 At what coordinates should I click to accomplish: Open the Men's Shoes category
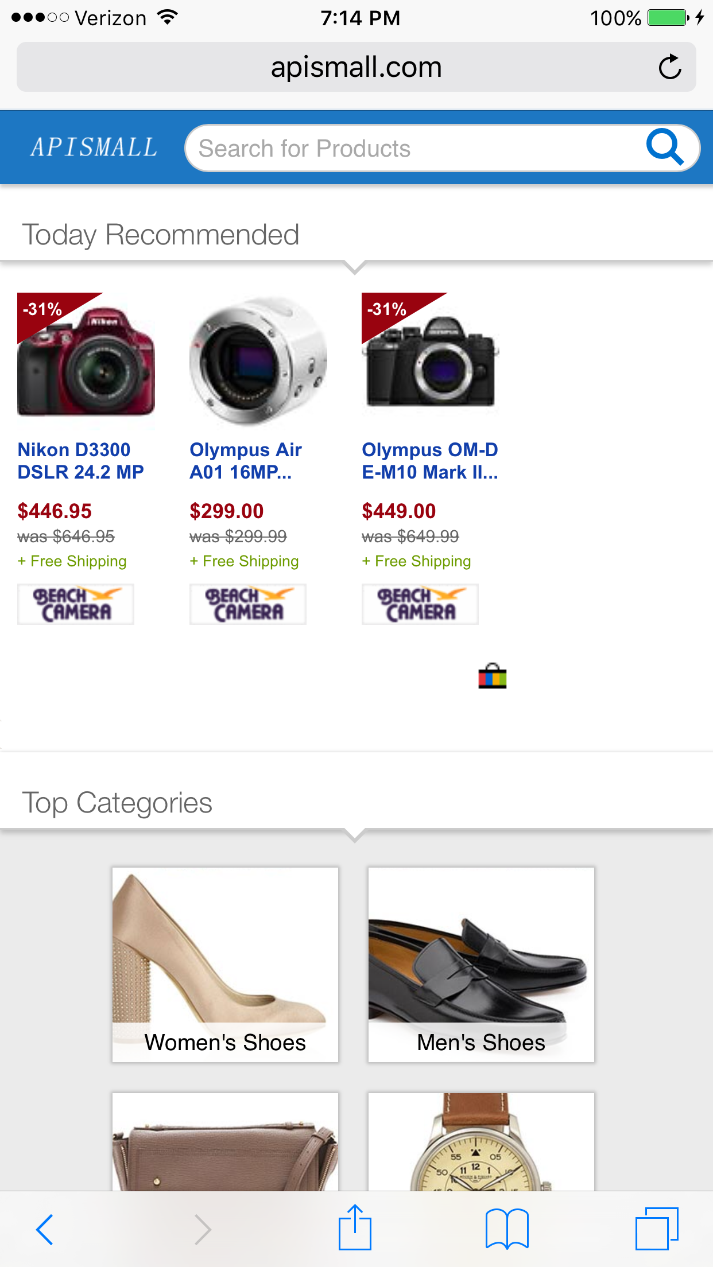[481, 964]
